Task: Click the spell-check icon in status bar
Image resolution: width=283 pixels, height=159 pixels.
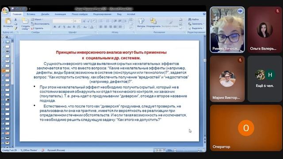Action: (x=42, y=150)
